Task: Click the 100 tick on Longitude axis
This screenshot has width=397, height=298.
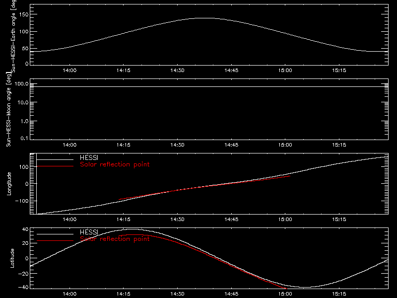Action: [24, 167]
